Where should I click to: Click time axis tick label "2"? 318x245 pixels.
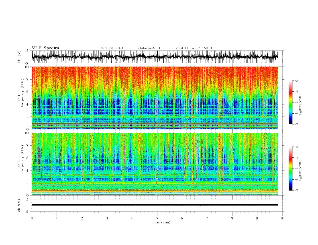82,218
